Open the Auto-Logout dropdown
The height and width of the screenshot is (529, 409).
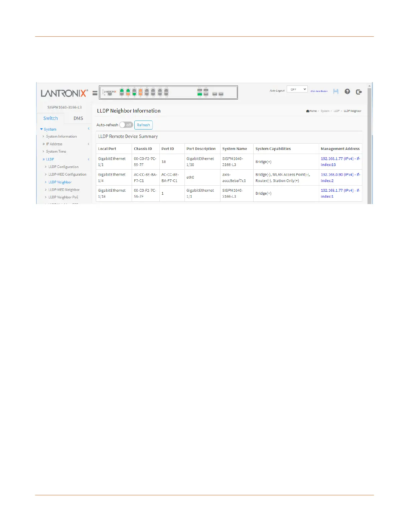(x=297, y=90)
